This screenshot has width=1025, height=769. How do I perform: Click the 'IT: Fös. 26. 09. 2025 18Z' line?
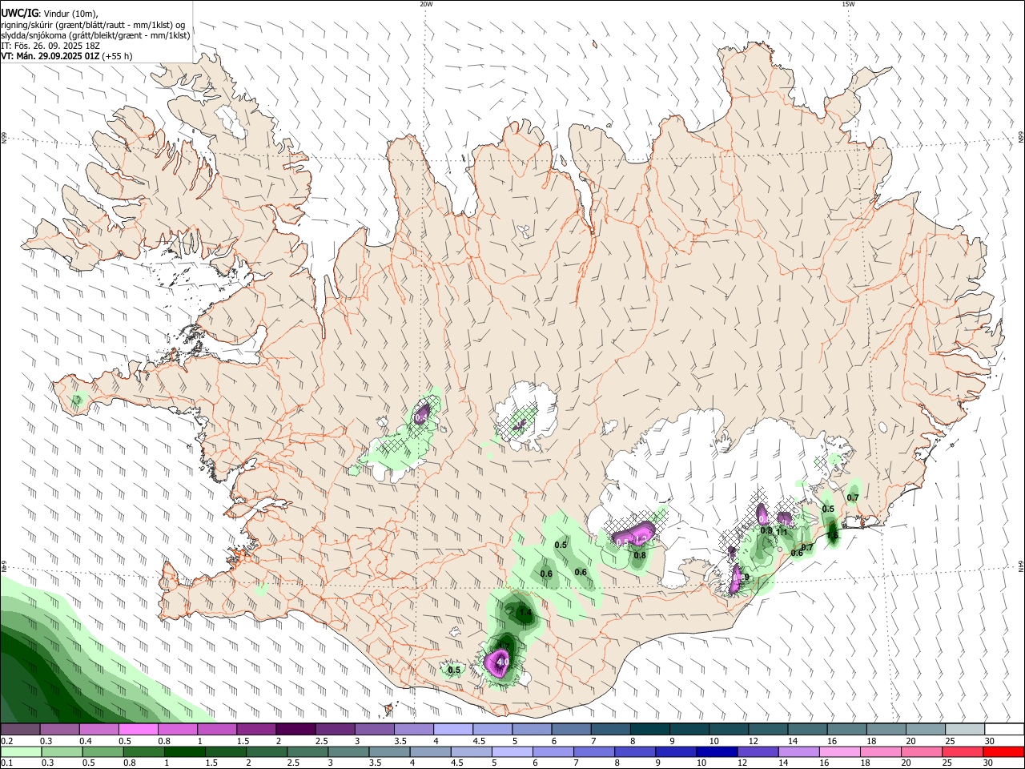pyautogui.click(x=50, y=46)
